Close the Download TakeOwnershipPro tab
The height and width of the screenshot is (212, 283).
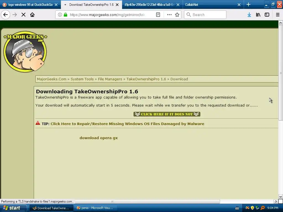click(117, 5)
